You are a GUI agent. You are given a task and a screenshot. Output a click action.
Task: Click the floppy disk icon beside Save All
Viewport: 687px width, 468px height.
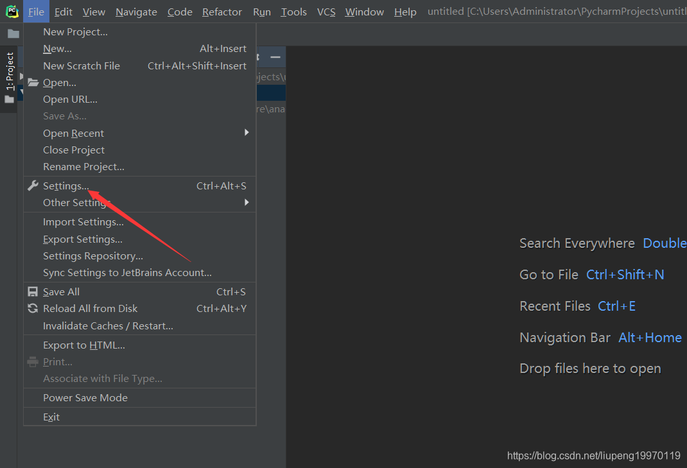pos(33,292)
